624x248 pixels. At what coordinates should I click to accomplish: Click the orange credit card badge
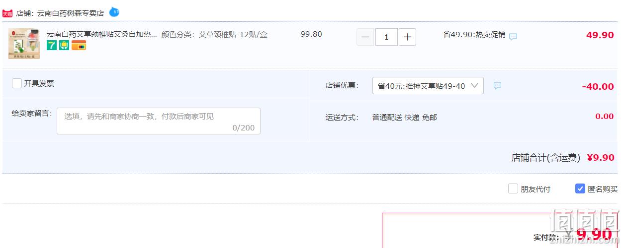[x=79, y=46]
